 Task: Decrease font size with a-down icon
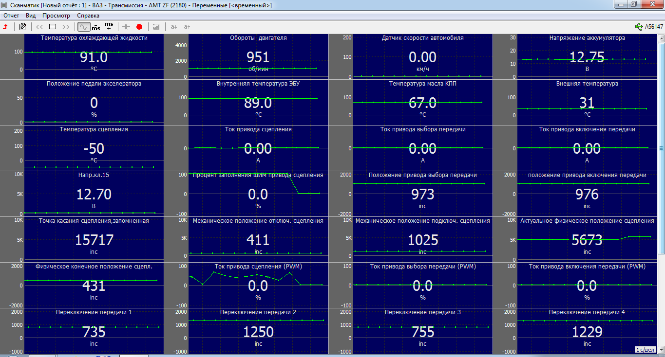(174, 27)
